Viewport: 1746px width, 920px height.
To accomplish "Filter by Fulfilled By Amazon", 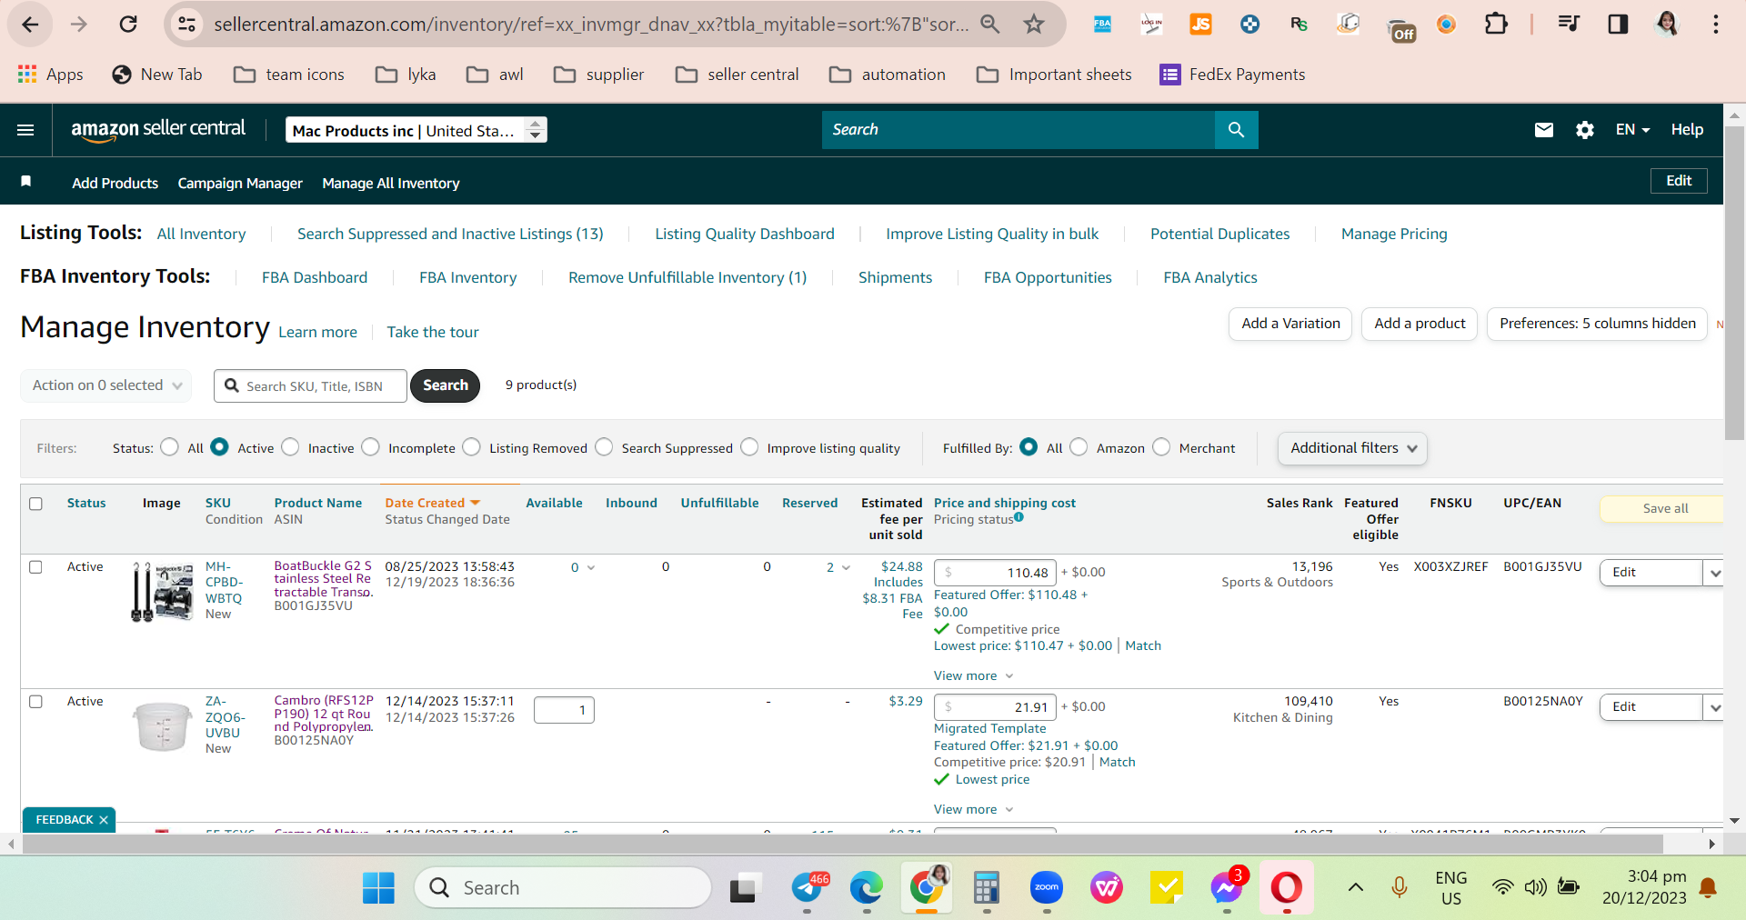I will 1079,447.
